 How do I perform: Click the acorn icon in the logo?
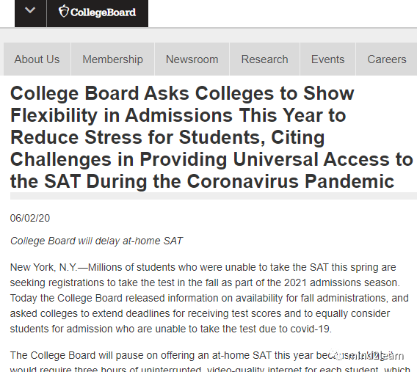tap(64, 11)
